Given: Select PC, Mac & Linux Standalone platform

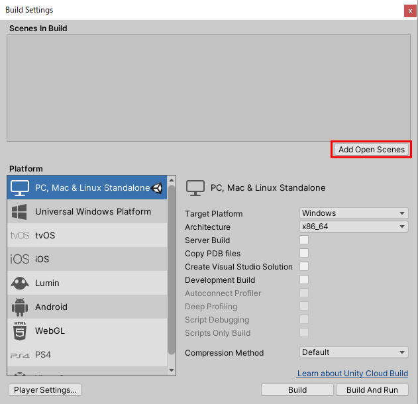Looking at the screenshot, I should (87, 187).
